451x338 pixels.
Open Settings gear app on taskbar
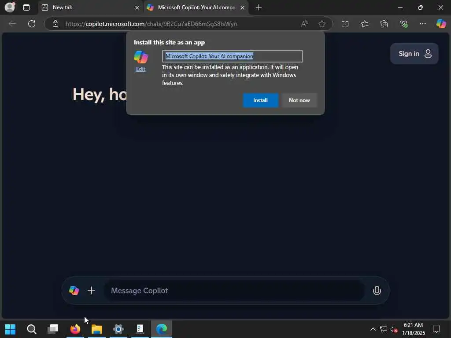tap(118, 329)
